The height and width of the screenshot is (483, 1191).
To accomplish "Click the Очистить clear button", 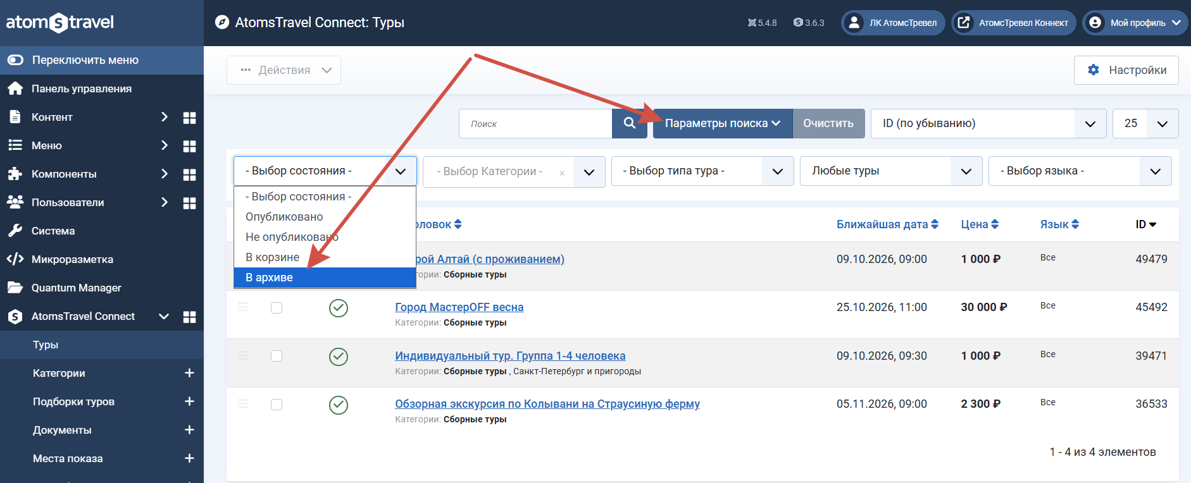I will coord(828,123).
